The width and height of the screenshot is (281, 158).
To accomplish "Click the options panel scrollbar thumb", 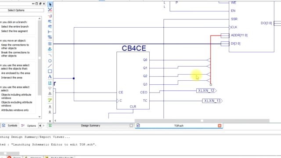I will 40,57.
